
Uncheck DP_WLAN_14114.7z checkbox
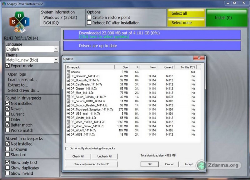[68, 130]
